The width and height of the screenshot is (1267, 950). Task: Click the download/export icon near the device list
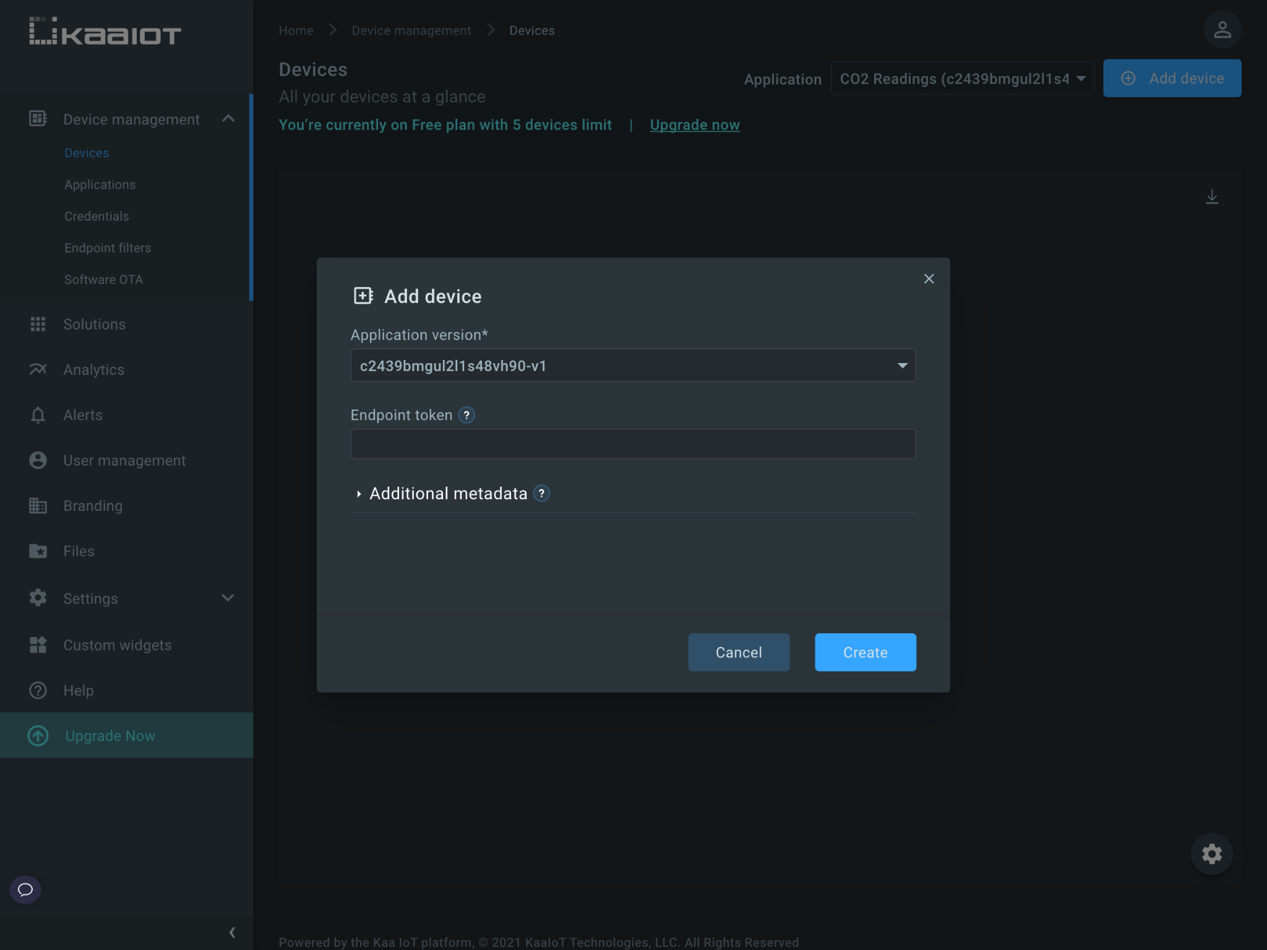point(1212,196)
